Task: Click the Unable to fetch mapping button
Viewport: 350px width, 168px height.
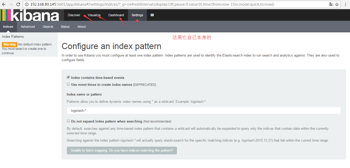Action: (x=122, y=150)
